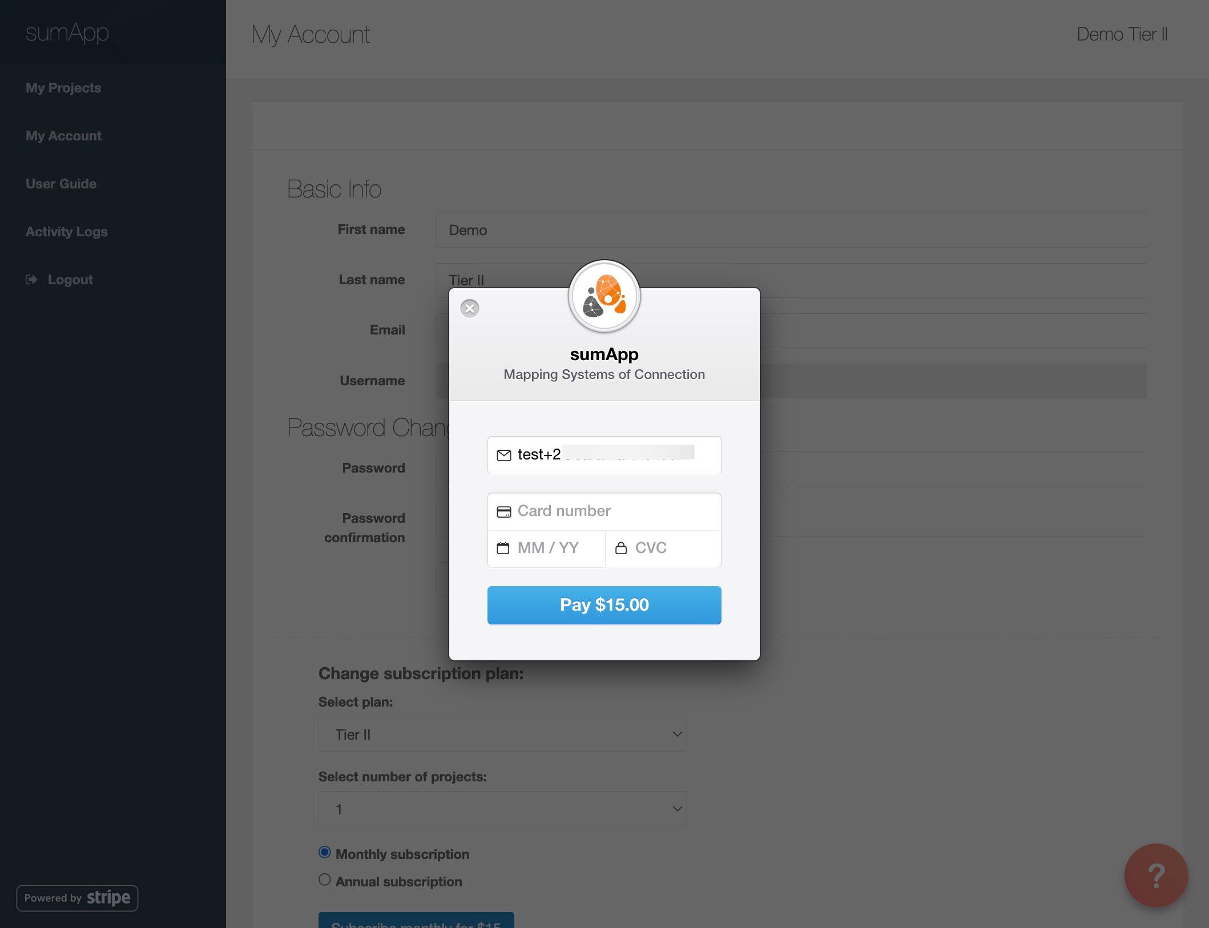Click the envelope icon in email field
Viewport: 1209px width, 928px height.
pos(503,455)
